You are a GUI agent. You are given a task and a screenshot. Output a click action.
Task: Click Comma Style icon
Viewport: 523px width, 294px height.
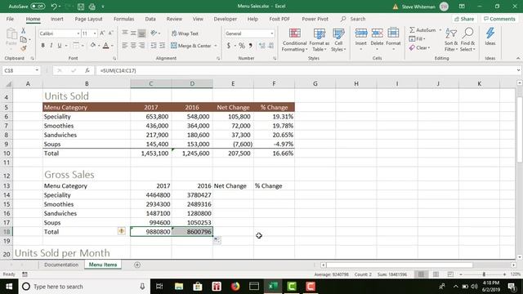251,46
